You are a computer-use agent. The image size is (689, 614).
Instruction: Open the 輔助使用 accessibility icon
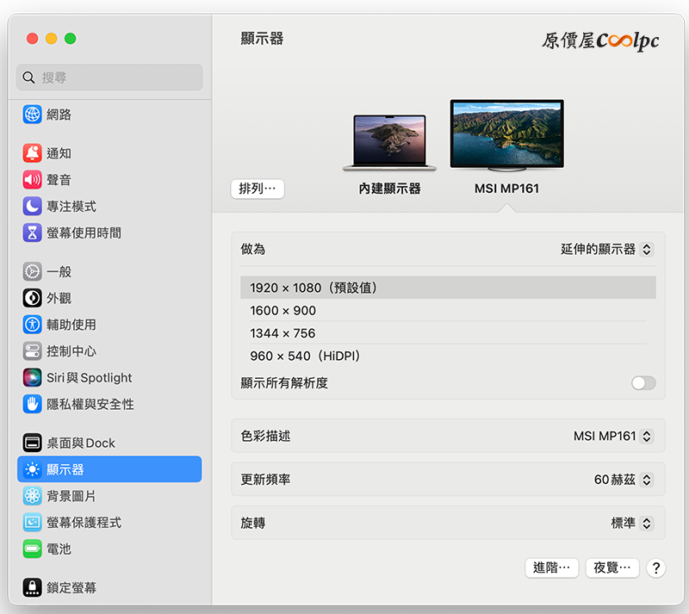32,325
